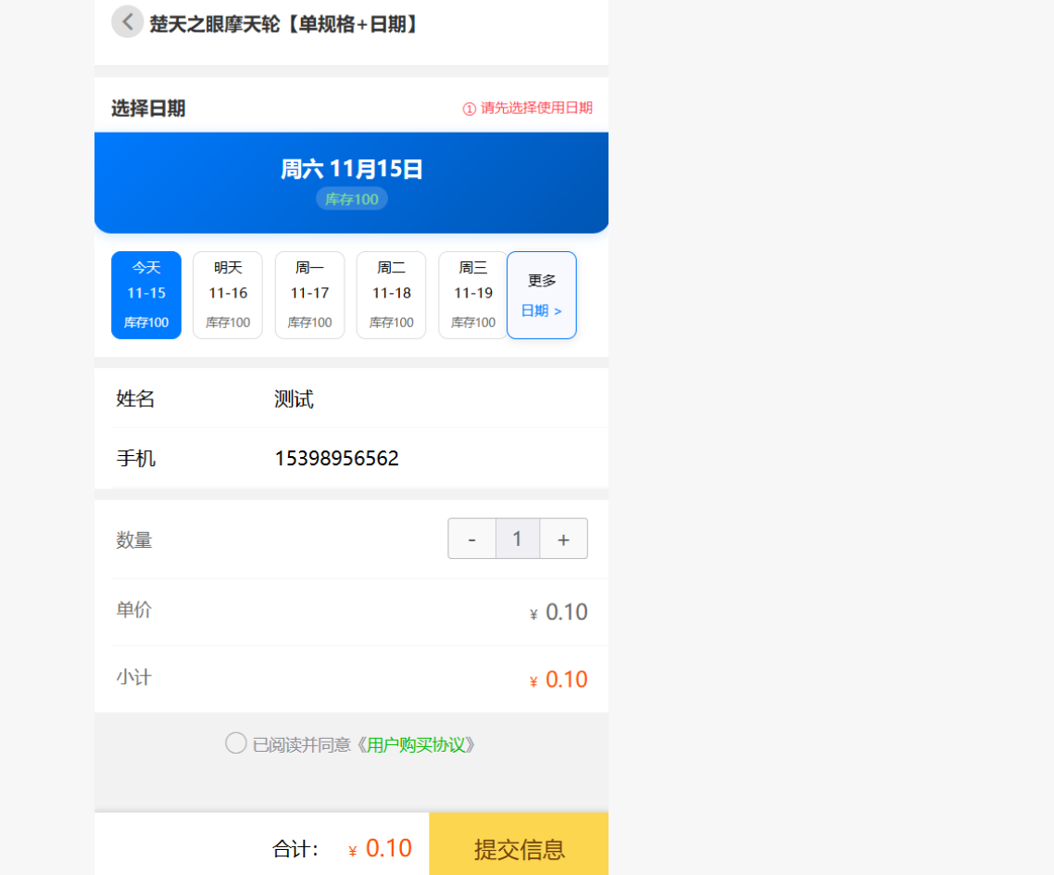The width and height of the screenshot is (1054, 875).
Task: Open more dates picker
Action: click(x=542, y=295)
